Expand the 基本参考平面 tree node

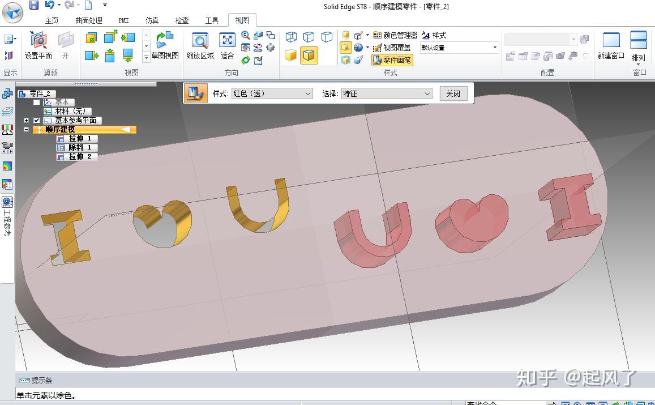point(27,120)
